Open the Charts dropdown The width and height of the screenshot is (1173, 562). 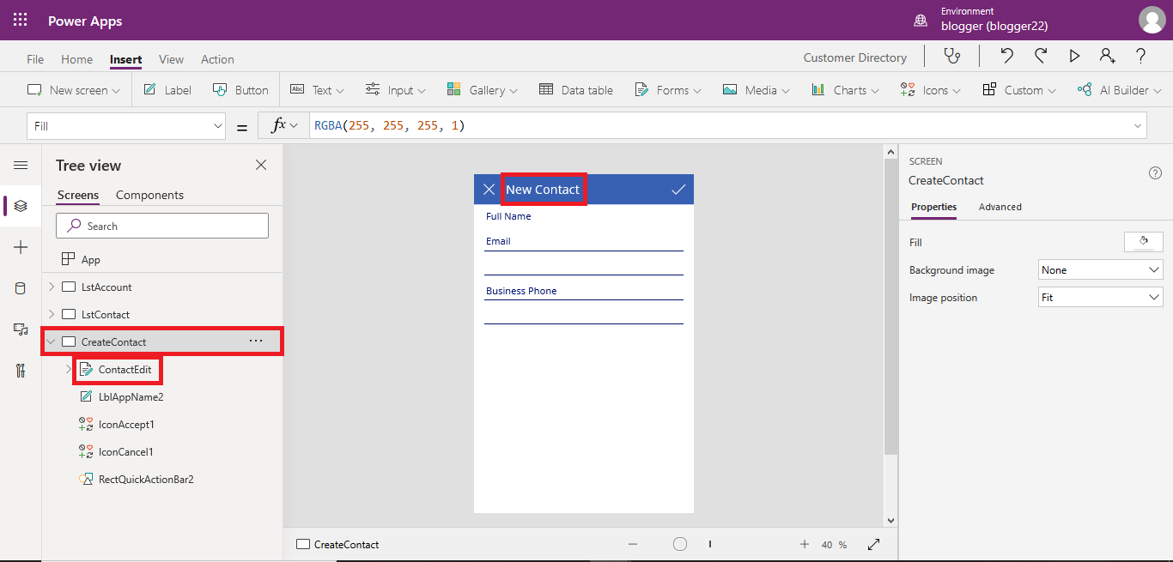pyautogui.click(x=845, y=90)
